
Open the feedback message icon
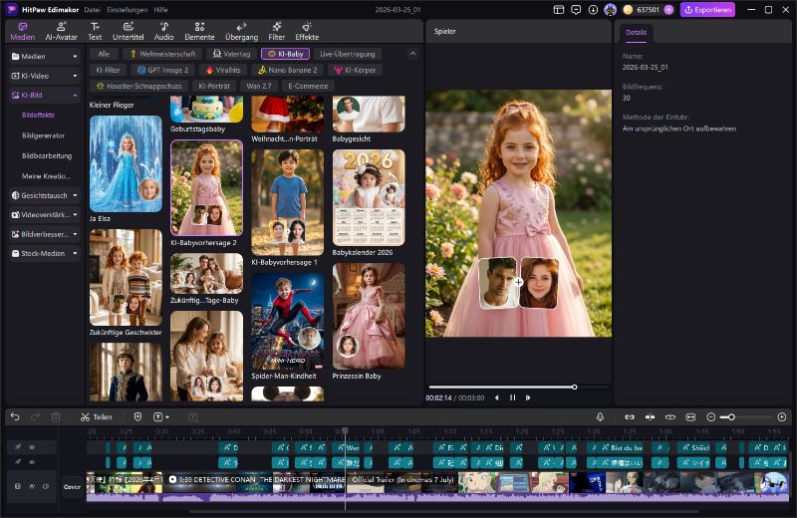pyautogui.click(x=576, y=10)
